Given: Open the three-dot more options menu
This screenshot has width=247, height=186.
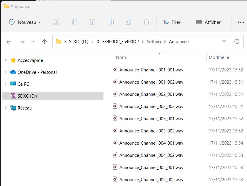Looking at the screenshot, I should tap(241, 22).
